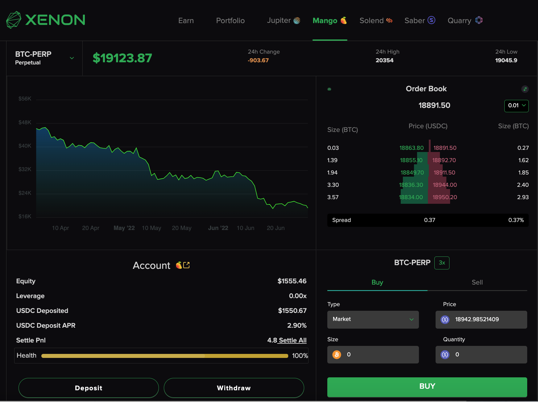Click the $19123.87 current price
This screenshot has height=402, width=538.
122,58
